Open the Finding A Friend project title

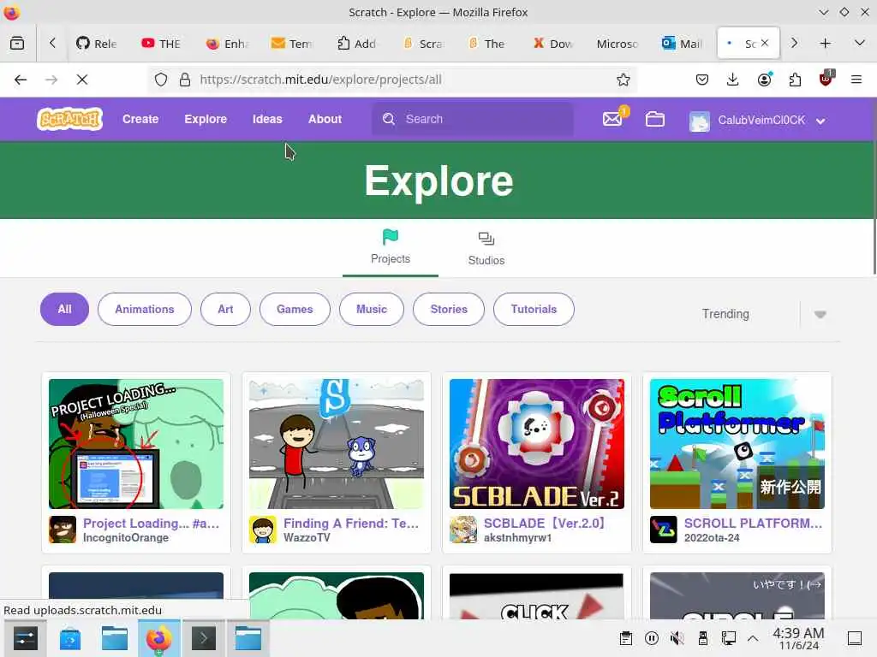350,524
